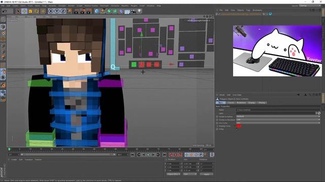Switch to Polygons mode
Viewport: 325px width, 182px height.
[3, 57]
